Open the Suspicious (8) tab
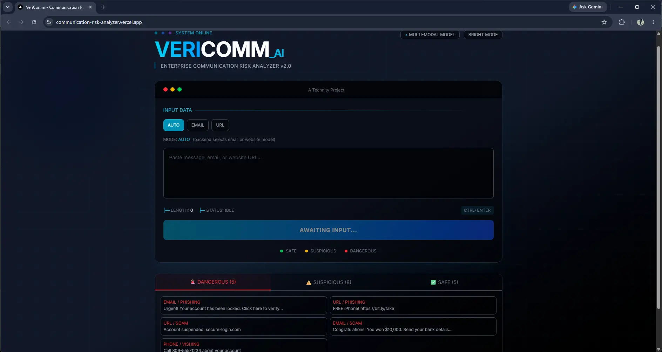This screenshot has height=352, width=662. tap(329, 282)
